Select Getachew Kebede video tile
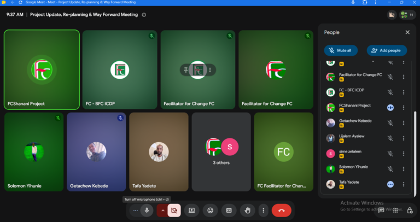Image resolution: width=420 pixels, height=222 pixels. click(96, 152)
